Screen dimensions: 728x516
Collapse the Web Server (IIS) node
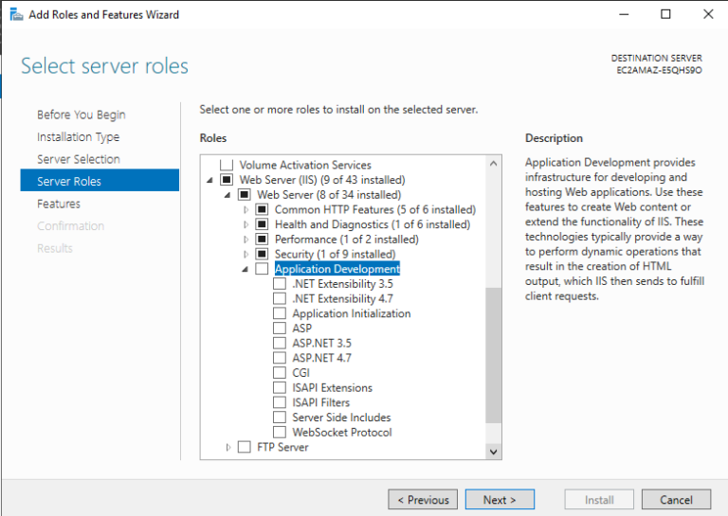(210, 180)
